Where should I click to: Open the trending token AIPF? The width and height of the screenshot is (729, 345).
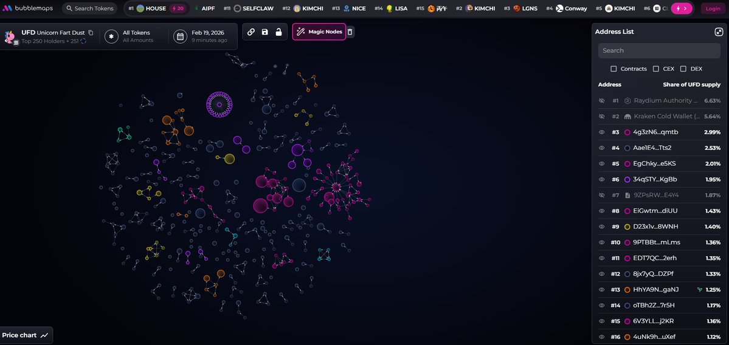pyautogui.click(x=204, y=9)
